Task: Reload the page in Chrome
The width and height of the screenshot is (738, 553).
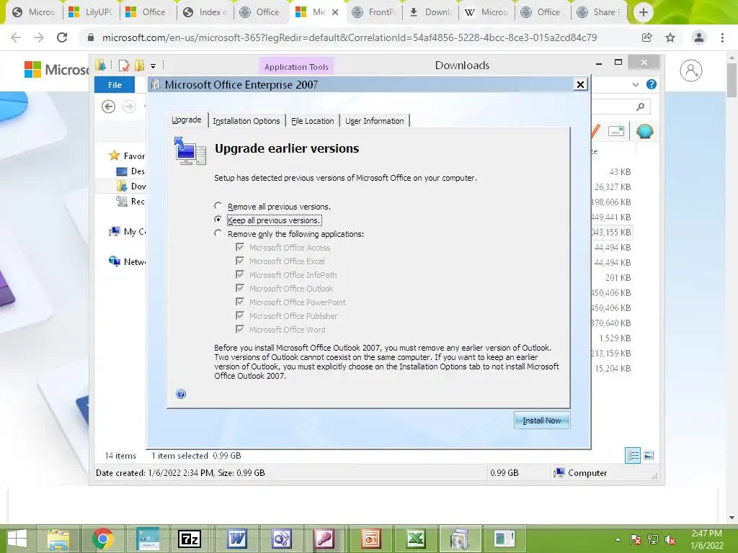Action: coord(62,37)
